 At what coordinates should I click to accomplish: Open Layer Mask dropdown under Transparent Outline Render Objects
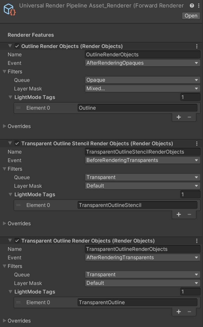(143, 283)
